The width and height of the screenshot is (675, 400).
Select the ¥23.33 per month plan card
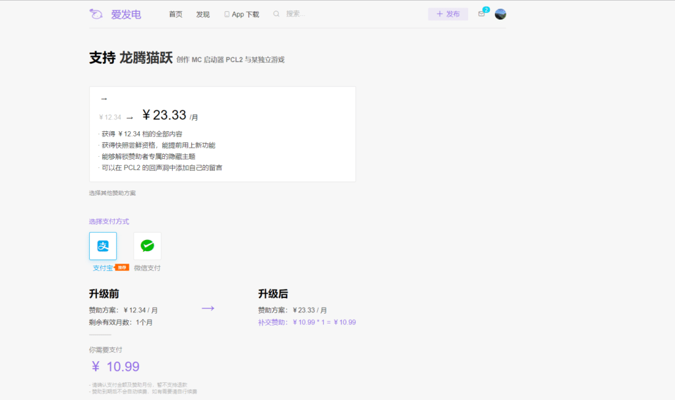(x=222, y=134)
